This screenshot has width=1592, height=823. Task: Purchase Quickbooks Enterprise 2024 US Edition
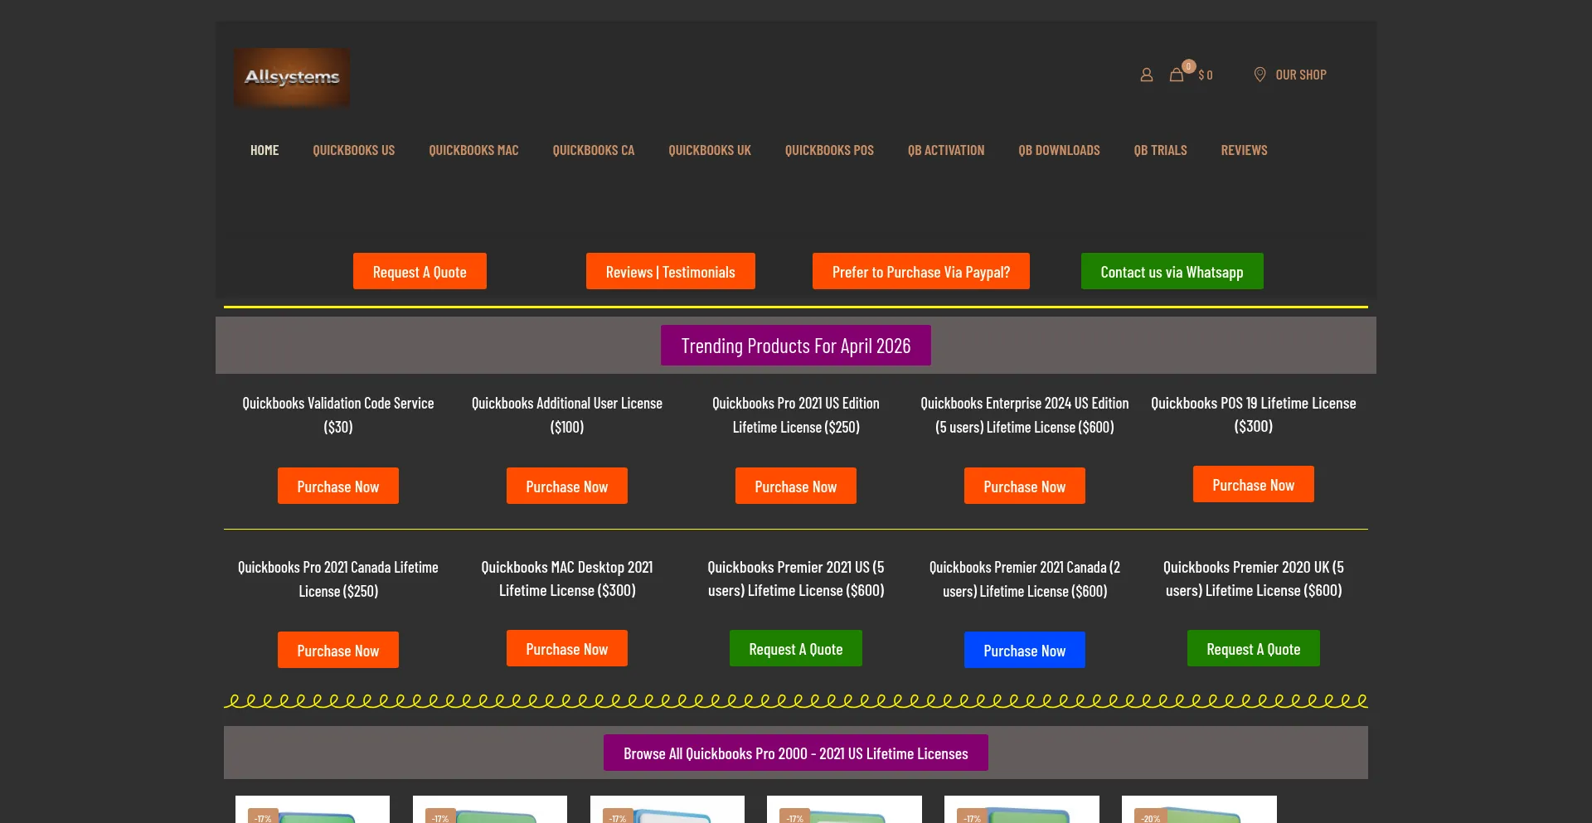click(x=1025, y=486)
